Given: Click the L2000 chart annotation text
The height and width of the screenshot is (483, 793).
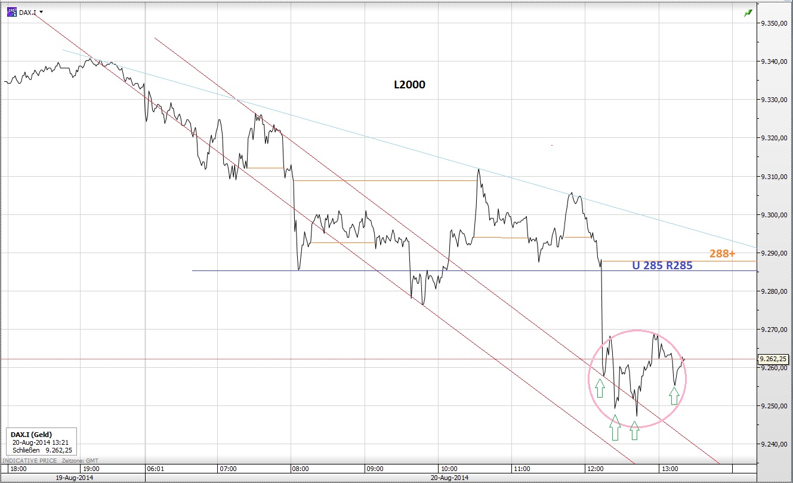Looking at the screenshot, I should (409, 85).
